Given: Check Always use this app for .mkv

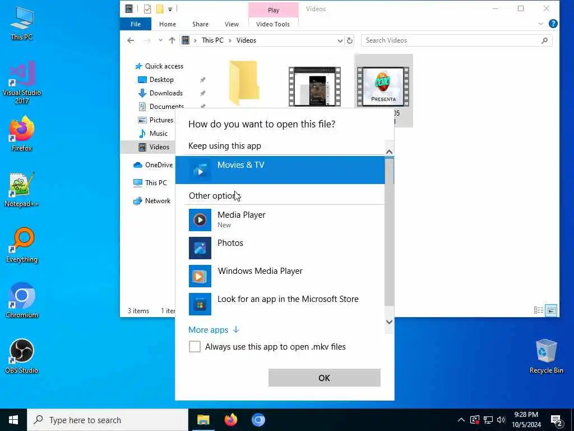Looking at the screenshot, I should (x=195, y=346).
